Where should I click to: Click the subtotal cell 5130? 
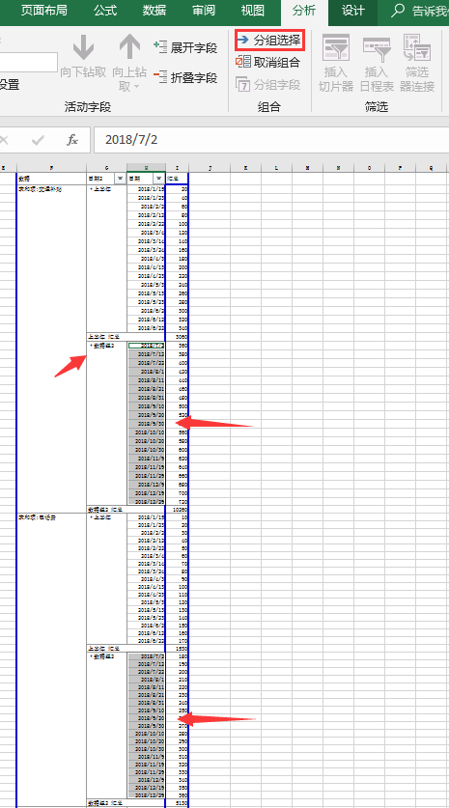(x=178, y=804)
